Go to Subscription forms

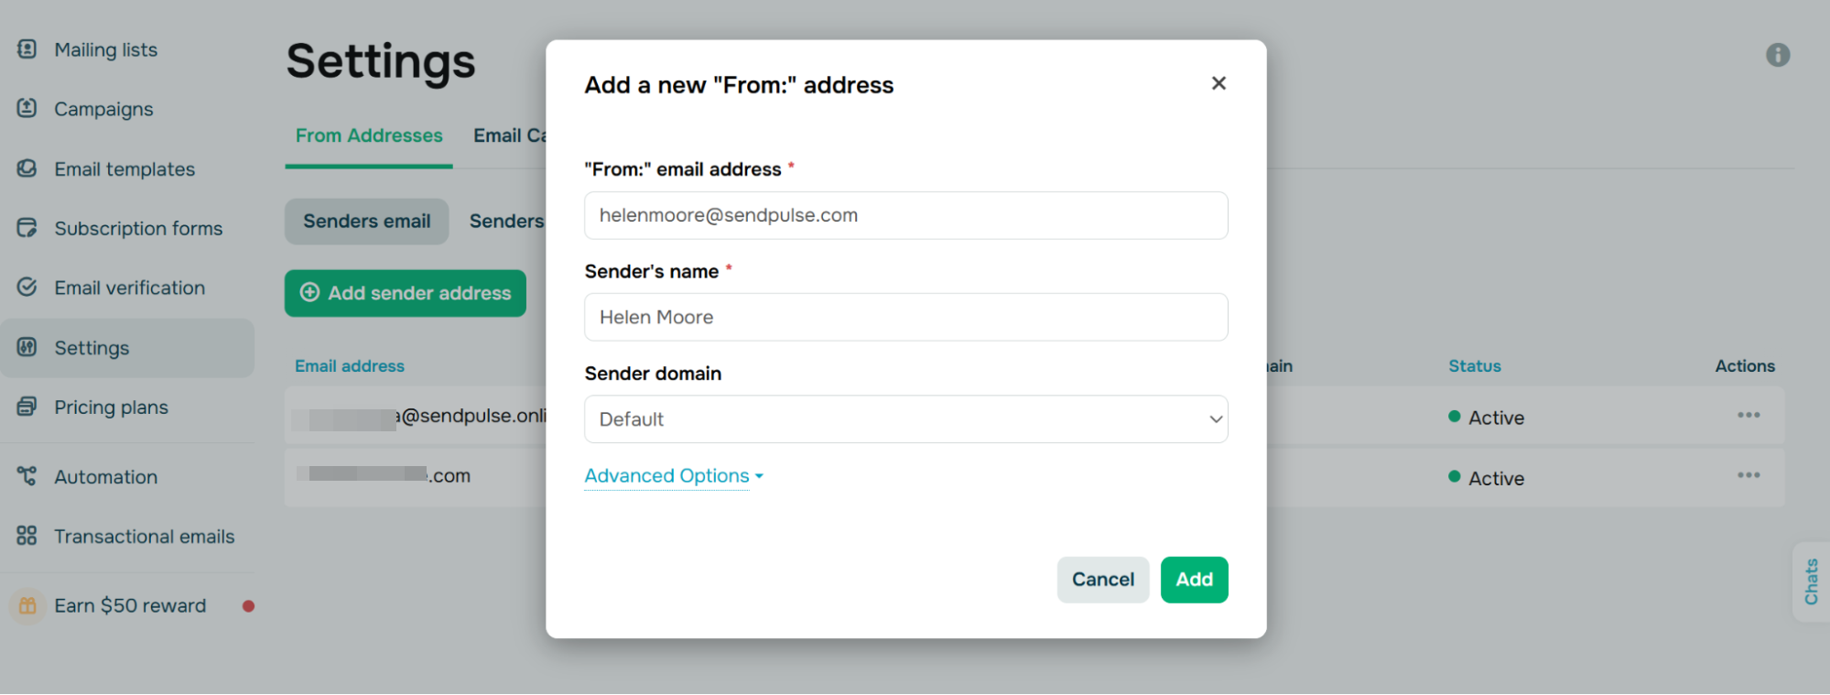point(137,228)
